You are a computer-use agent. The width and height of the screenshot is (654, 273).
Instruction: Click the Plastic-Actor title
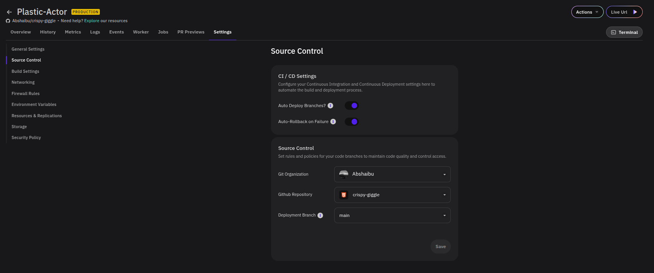point(42,12)
